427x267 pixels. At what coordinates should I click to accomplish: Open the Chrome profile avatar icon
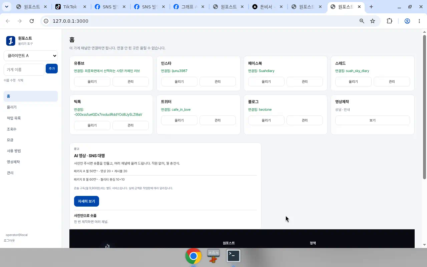pyautogui.click(x=407, y=21)
